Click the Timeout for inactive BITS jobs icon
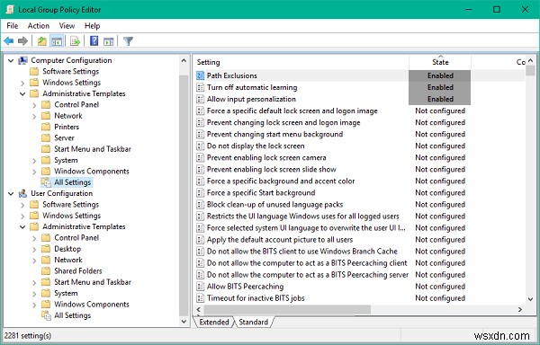Image resolution: width=540 pixels, height=345 pixels. (x=200, y=298)
